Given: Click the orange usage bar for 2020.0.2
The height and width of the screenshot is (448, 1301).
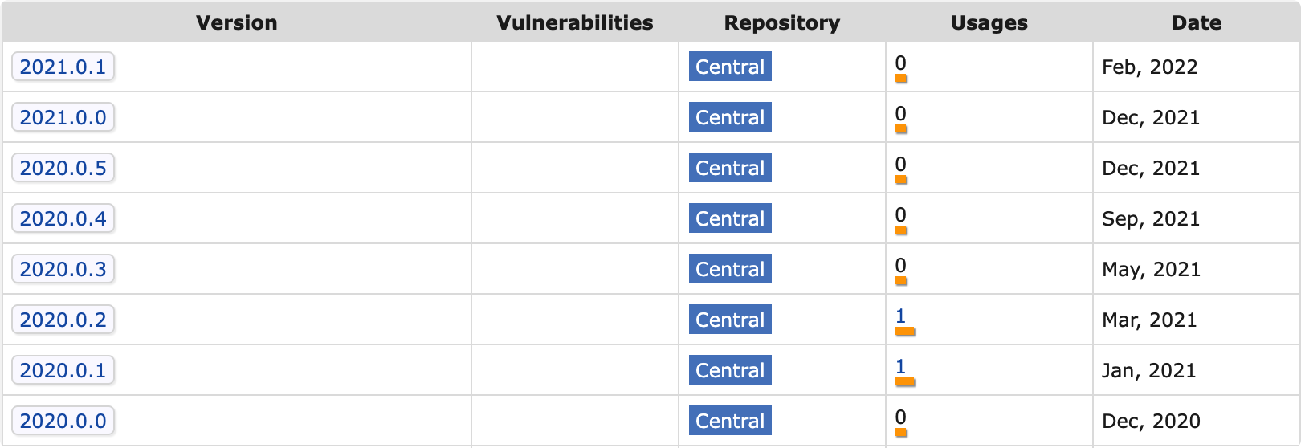Looking at the screenshot, I should tap(905, 331).
